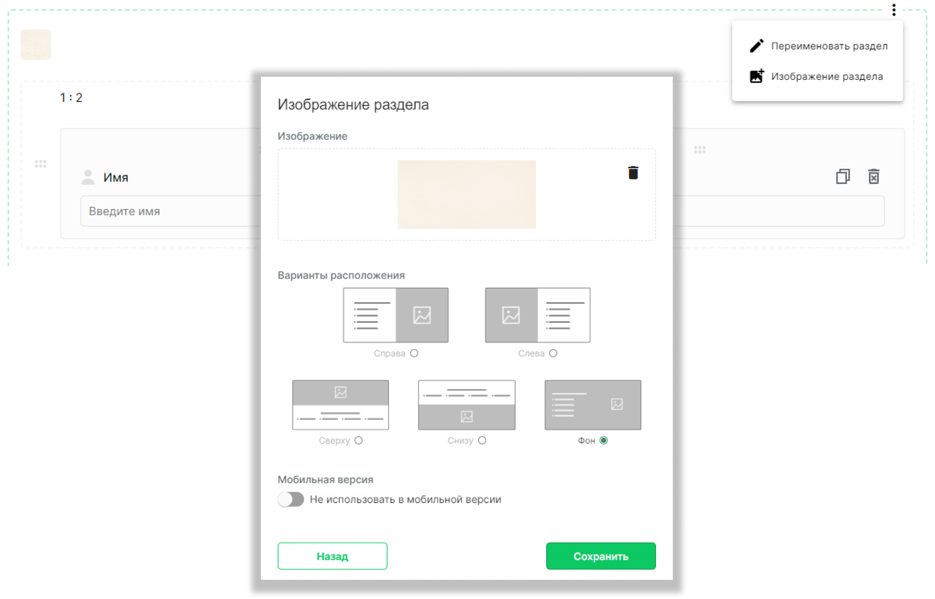This screenshot has width=935, height=599.
Task: Remove the Имя field with delete icon
Action: [x=873, y=177]
